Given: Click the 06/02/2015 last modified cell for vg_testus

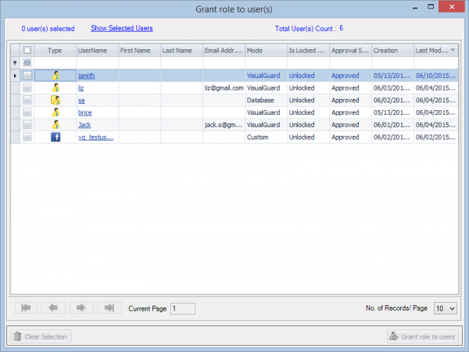Looking at the screenshot, I should [436, 137].
